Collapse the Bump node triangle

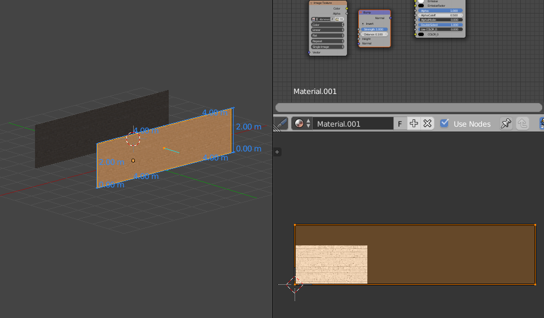(x=361, y=12)
